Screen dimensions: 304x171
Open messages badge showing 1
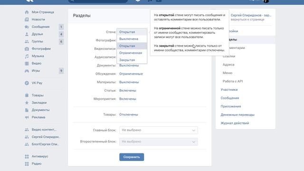[x=61, y=27]
